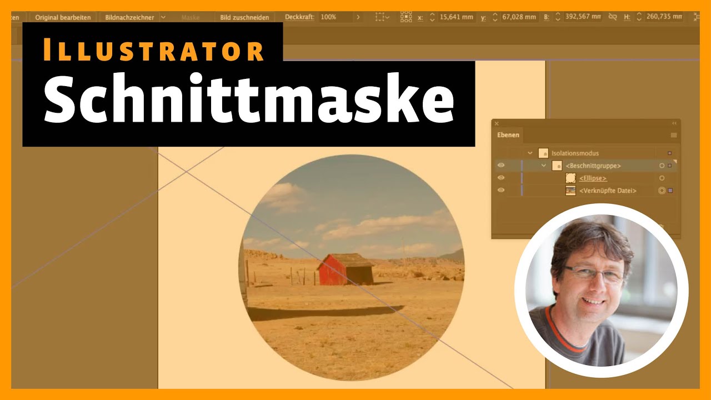
Task: Select the Isolationsmodus row text
Action: point(575,153)
